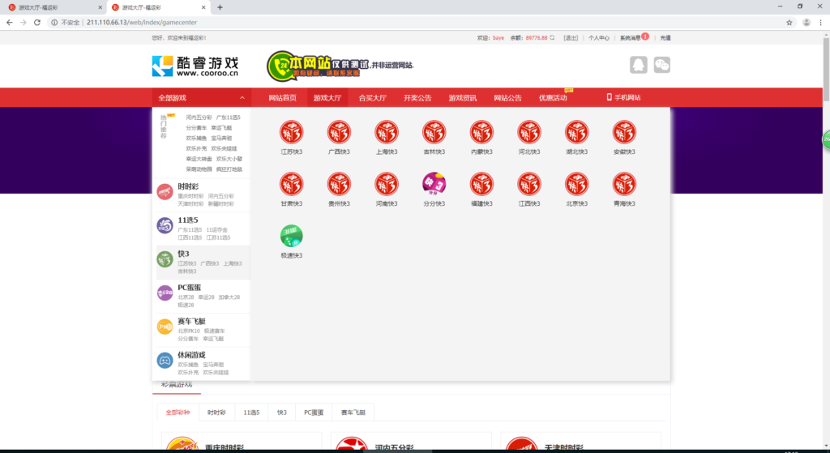Viewport: 830px width, 453px height.
Task: Go to 开奖公告 in the navigation bar
Action: [417, 98]
